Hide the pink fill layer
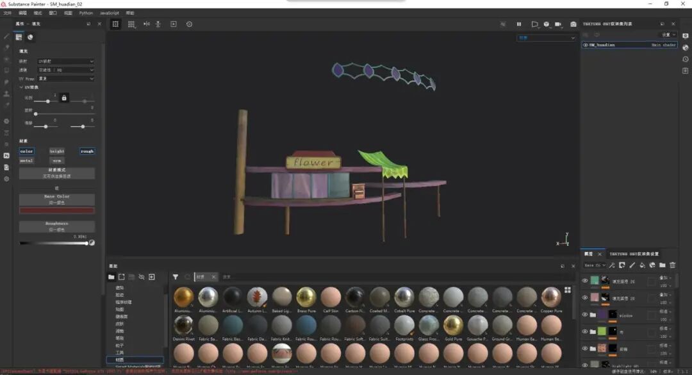The width and height of the screenshot is (692, 375). click(x=585, y=297)
